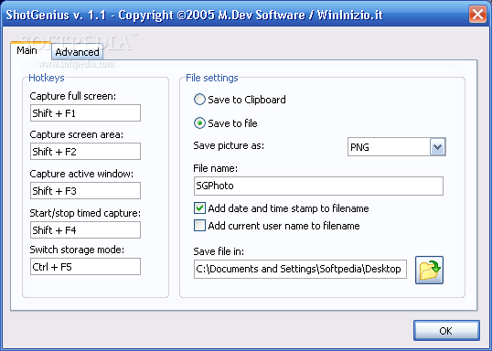492x351 pixels.
Task: Switch to the Advanced tab
Action: coord(77,52)
